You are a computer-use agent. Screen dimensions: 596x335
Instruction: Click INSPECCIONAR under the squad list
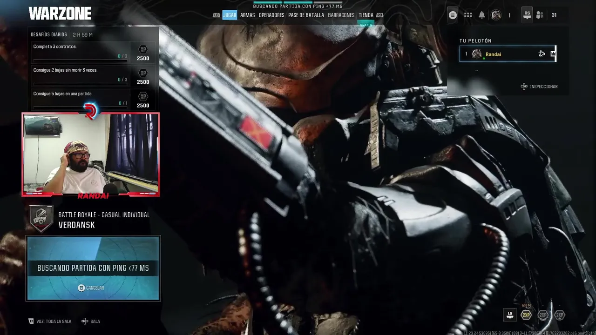(543, 87)
